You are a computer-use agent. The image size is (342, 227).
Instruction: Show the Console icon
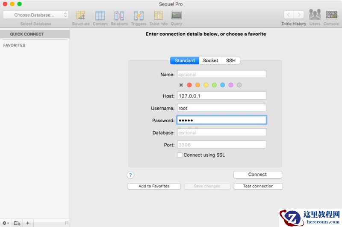pos(331,15)
